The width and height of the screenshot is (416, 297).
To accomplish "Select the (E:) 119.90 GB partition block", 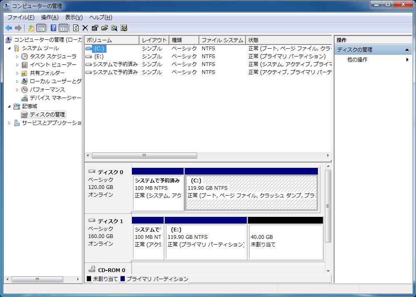I will click(206, 238).
